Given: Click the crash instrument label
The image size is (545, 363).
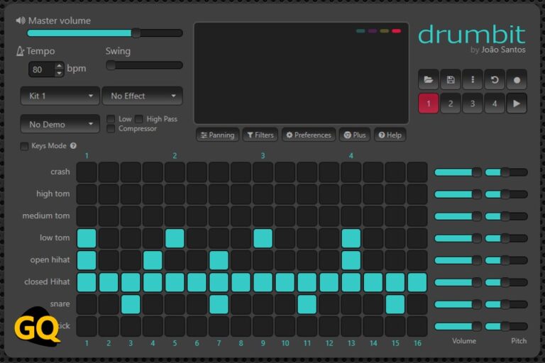Looking at the screenshot, I should click(x=60, y=172).
